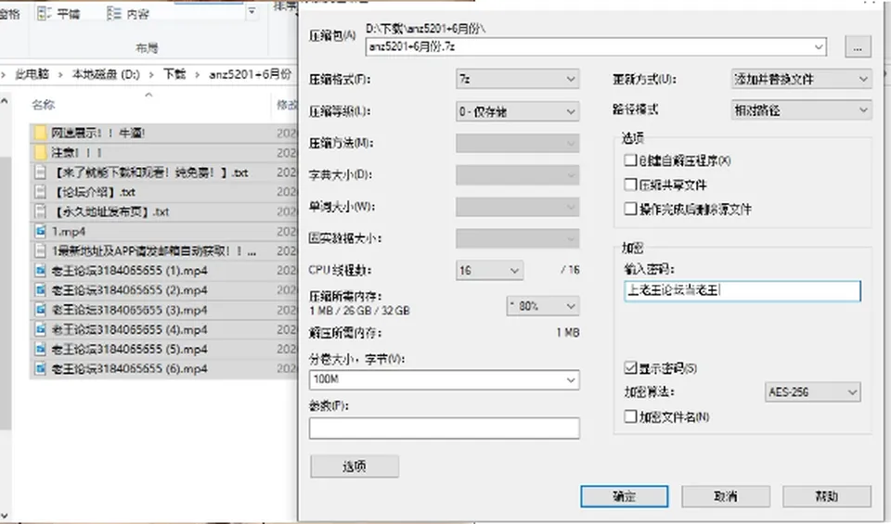
Task: Select file name 【论坛介绍】.txt
Action: pos(94,192)
